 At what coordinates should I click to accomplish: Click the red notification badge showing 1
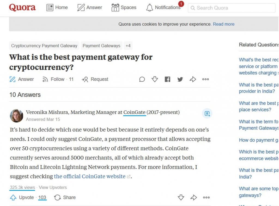(181, 4)
